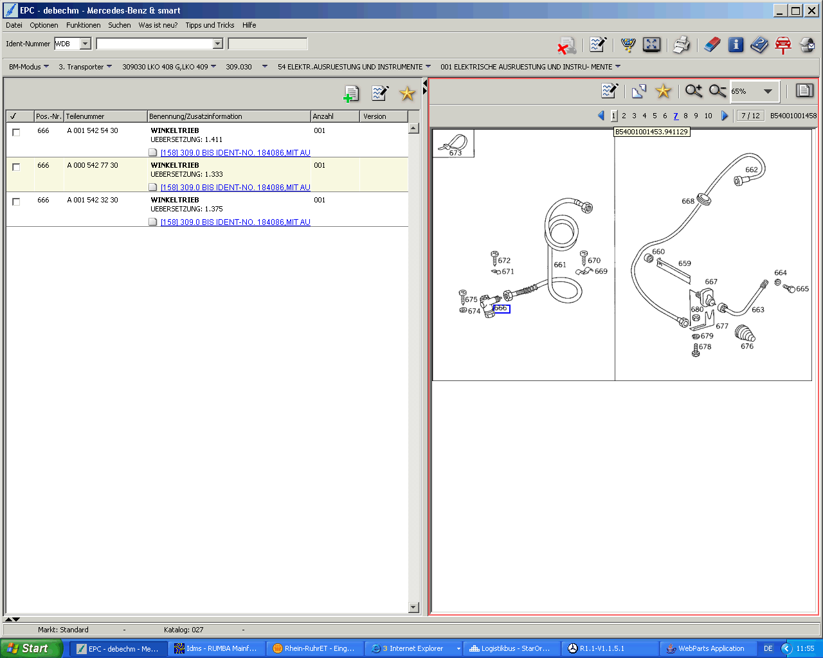823x658 pixels.
Task: Zoom in on the parts diagram
Action: point(693,91)
